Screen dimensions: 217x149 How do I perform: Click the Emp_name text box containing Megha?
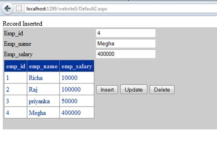click(x=126, y=43)
